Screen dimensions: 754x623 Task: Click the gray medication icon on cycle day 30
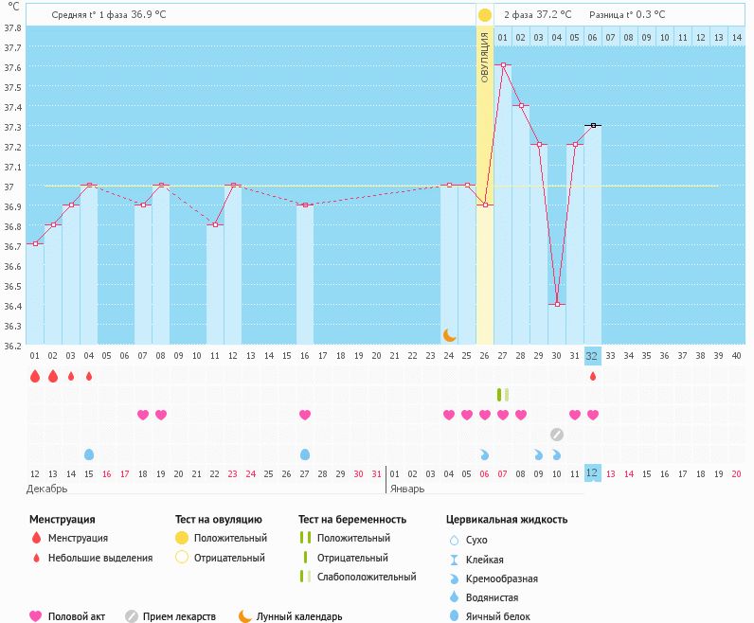click(557, 435)
